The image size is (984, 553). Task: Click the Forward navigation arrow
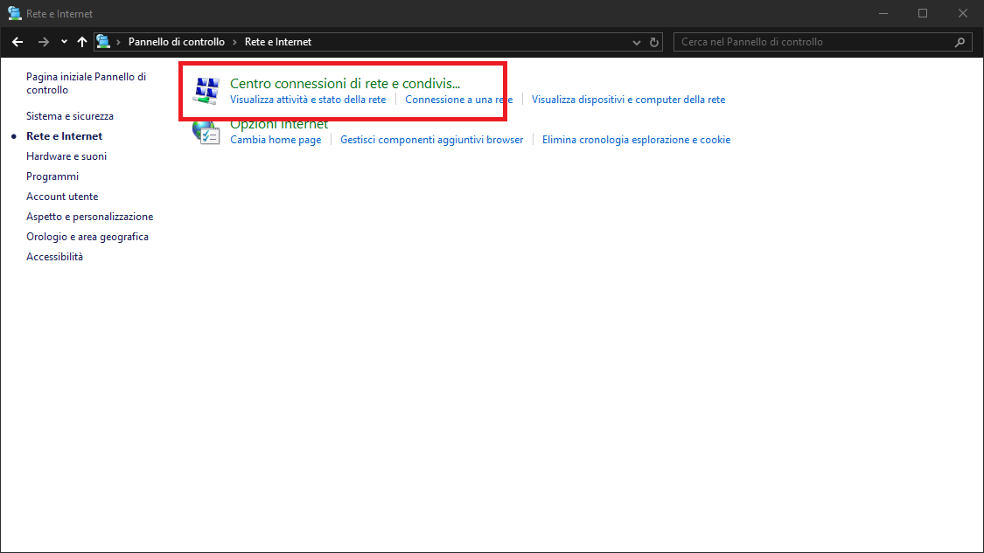[43, 42]
